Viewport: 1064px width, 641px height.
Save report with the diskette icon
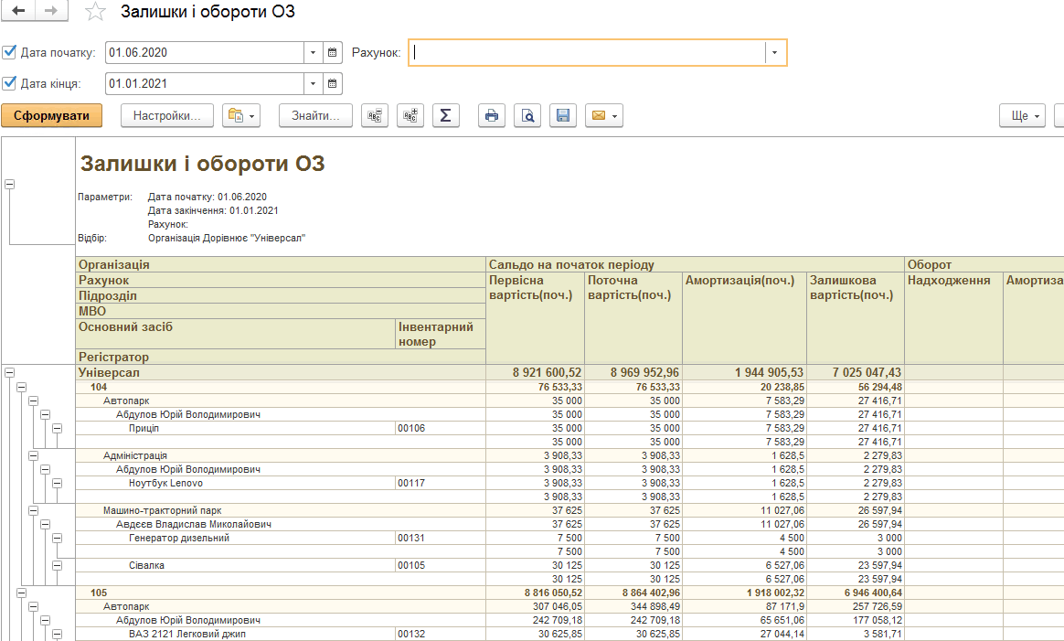click(563, 115)
